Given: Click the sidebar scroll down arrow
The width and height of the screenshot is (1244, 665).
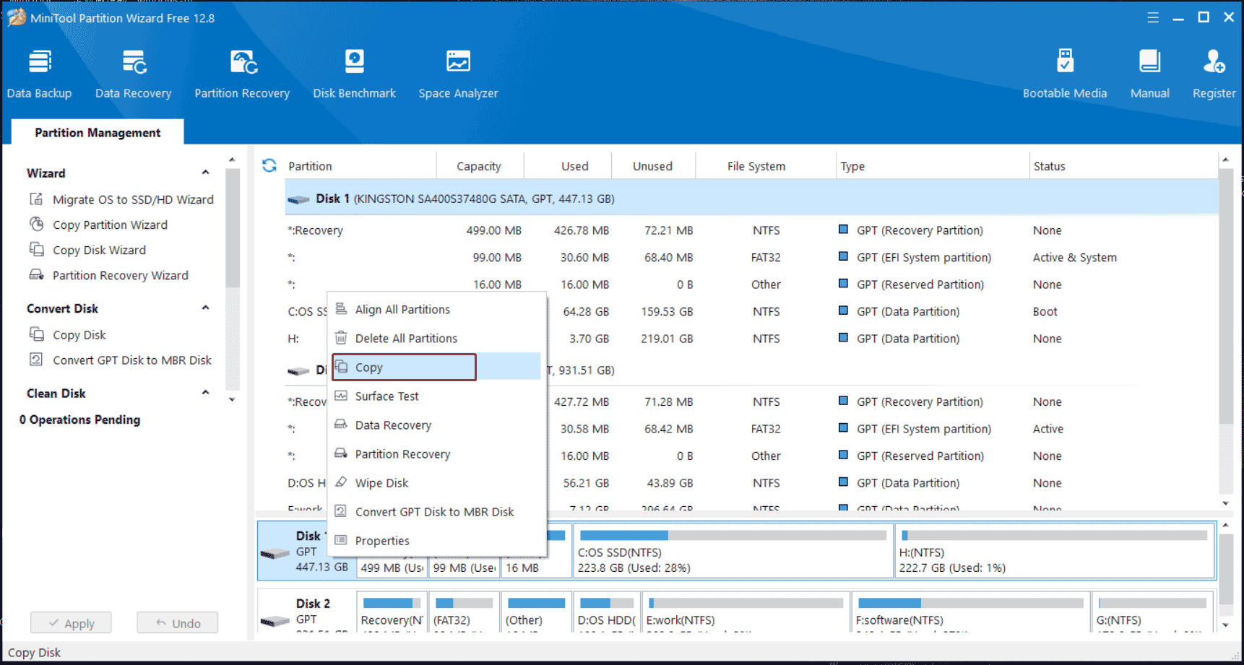Looking at the screenshot, I should (x=232, y=399).
